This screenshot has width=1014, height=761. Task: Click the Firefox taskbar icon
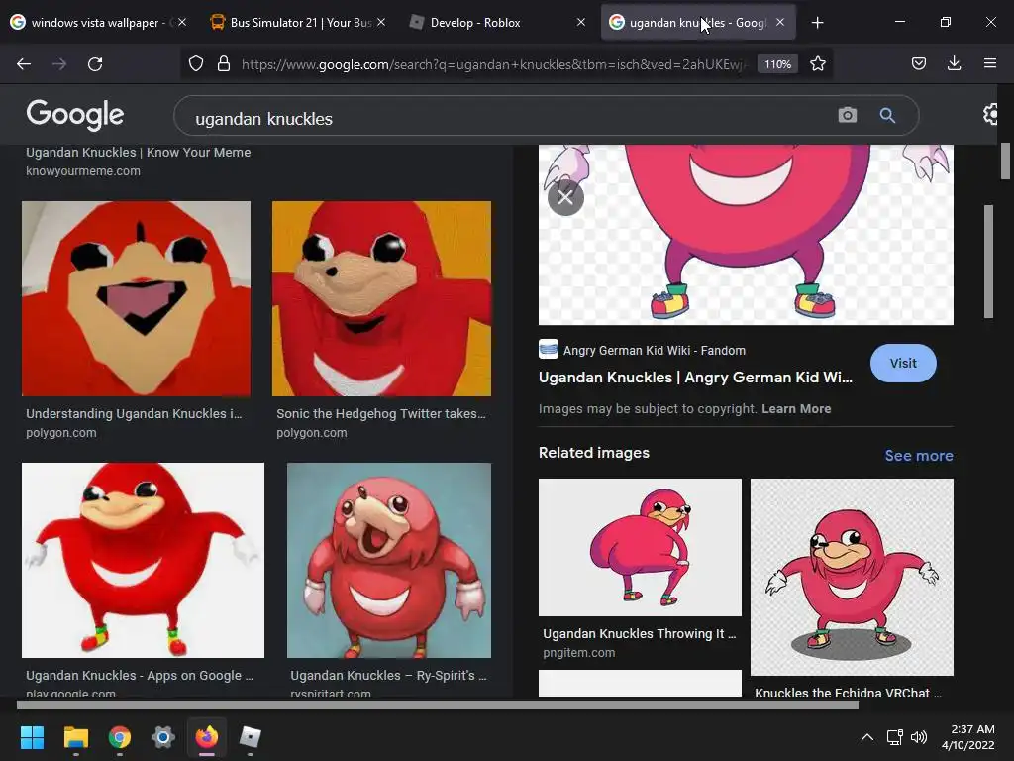coord(207,737)
